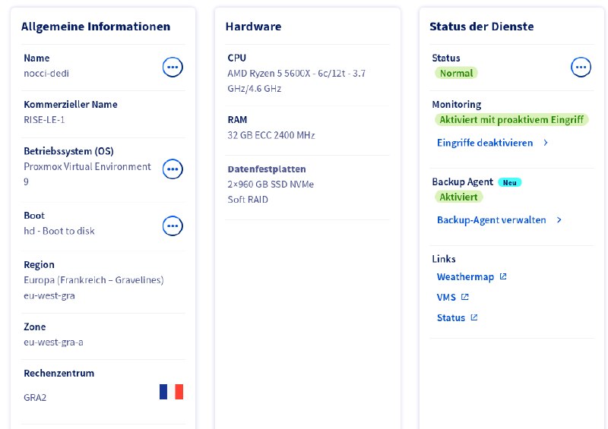
Task: Open the Name options menu (three dots)
Action: pos(173,67)
